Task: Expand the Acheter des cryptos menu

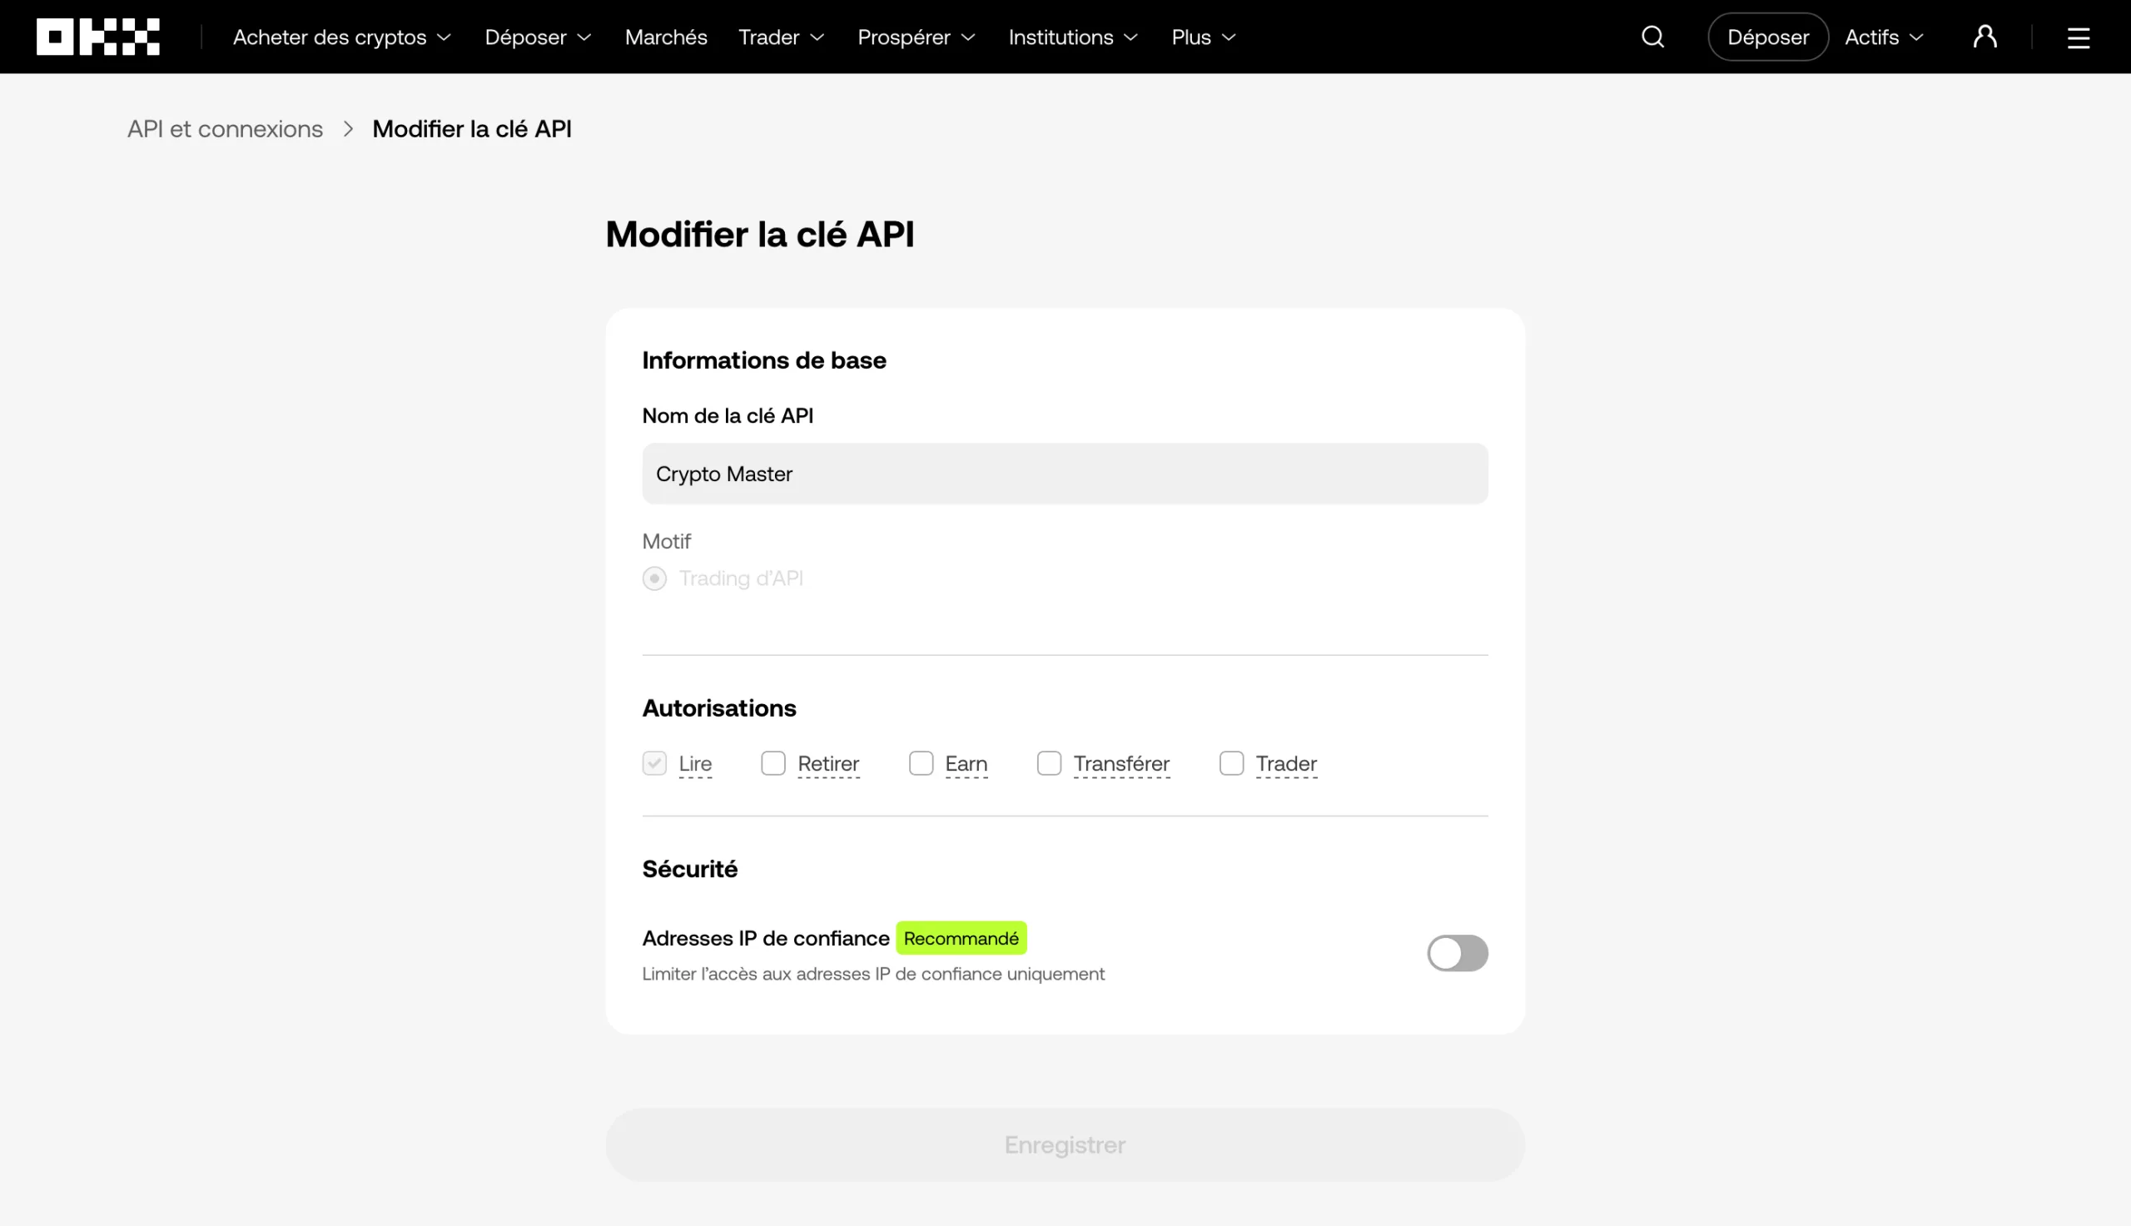Action: (342, 37)
